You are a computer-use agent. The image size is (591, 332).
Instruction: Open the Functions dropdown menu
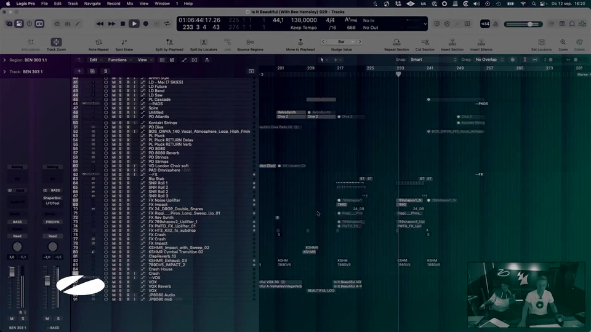120,60
